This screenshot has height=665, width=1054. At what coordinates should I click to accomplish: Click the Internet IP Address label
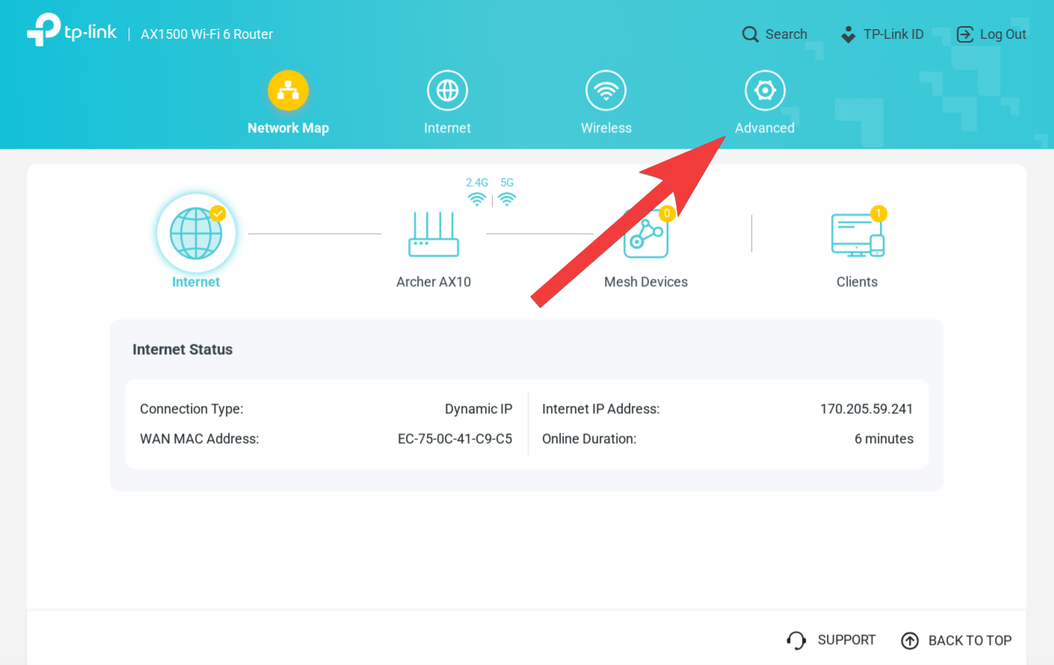coord(601,409)
